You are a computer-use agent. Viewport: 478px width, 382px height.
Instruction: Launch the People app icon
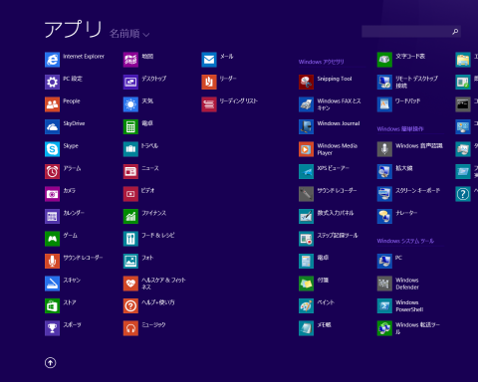tap(52, 104)
